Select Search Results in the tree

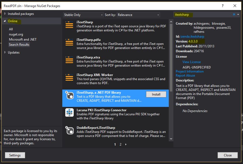[19, 45]
